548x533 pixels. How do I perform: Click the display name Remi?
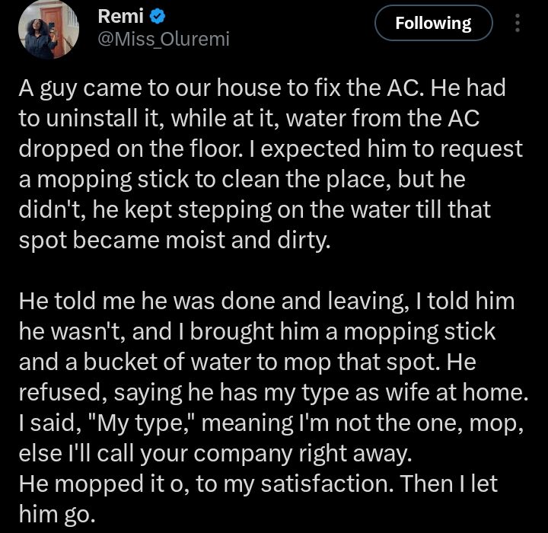pos(120,14)
